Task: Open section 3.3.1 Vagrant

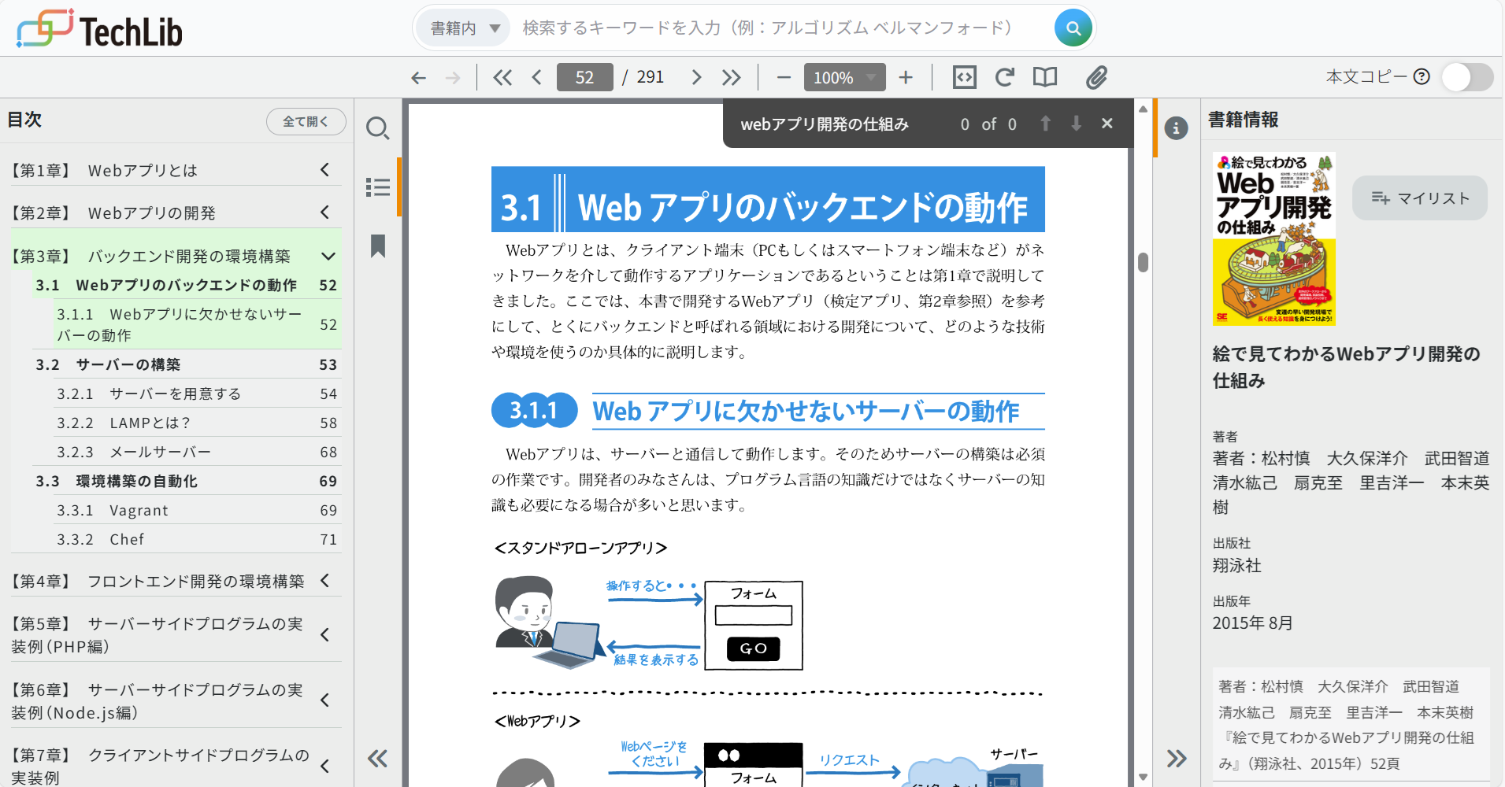Action: (x=197, y=510)
